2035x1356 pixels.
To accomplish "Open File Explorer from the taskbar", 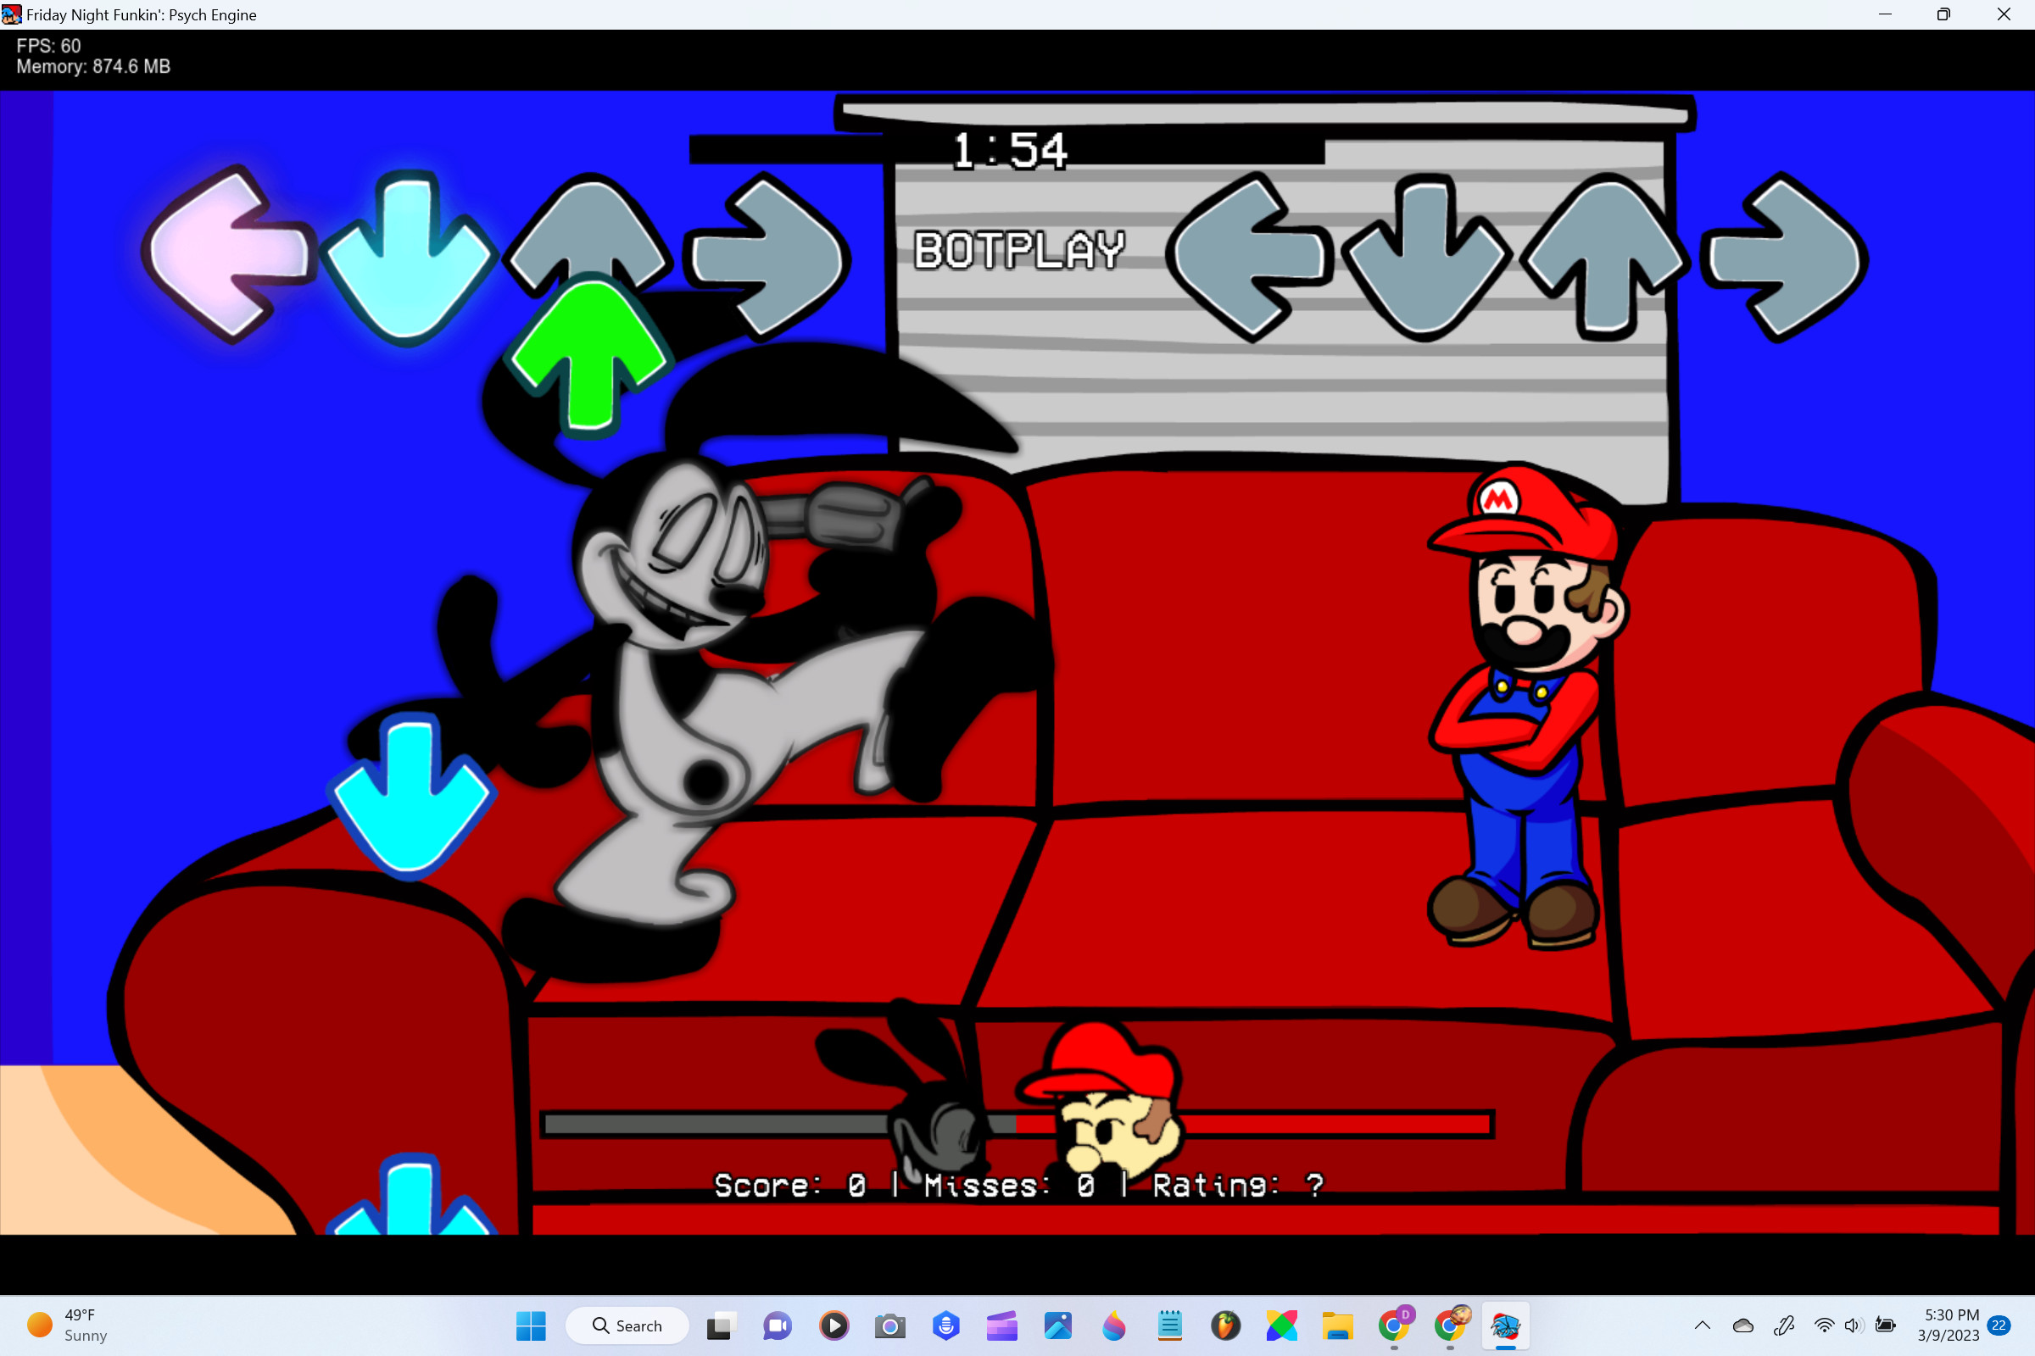I will [1338, 1325].
